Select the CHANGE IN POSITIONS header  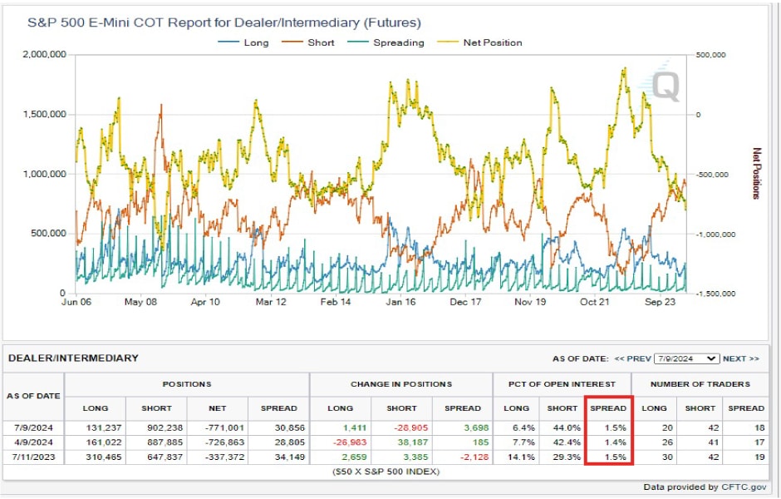pos(401,384)
